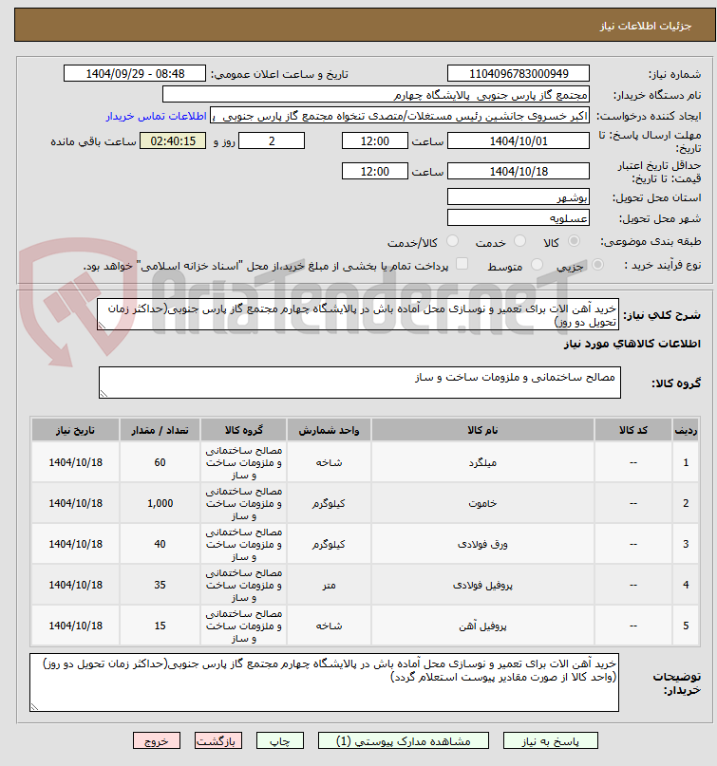
Task: Select the کالا radio button
Action: tap(575, 241)
